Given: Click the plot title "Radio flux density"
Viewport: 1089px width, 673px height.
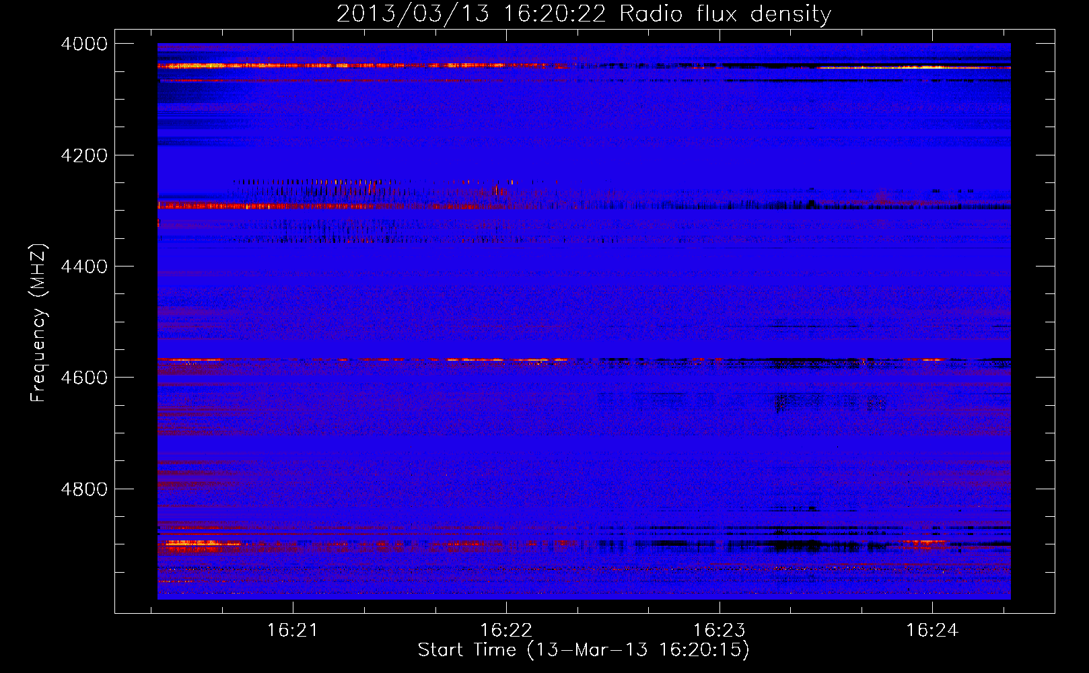Looking at the screenshot, I should click(726, 14).
